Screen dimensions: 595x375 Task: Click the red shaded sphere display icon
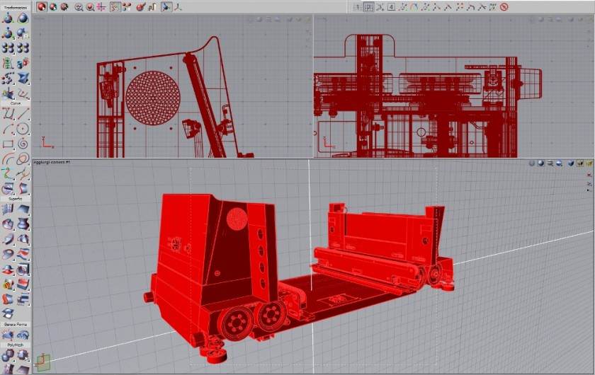(x=42, y=6)
